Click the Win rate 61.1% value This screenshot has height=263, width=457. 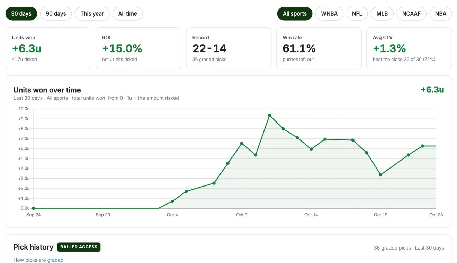click(x=299, y=48)
